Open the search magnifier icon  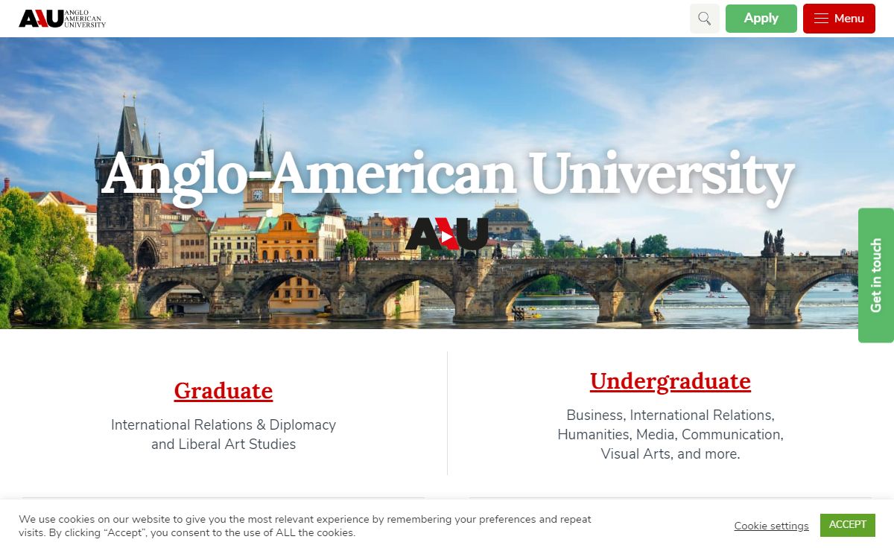click(x=705, y=19)
